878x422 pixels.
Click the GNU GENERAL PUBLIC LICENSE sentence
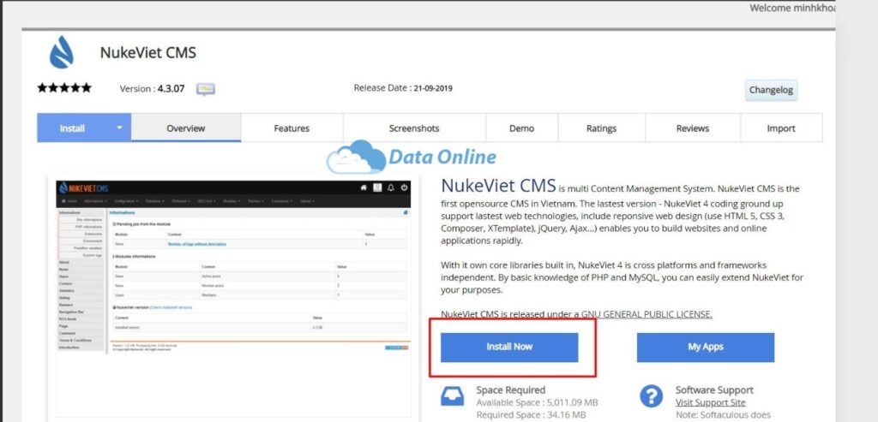point(577,314)
